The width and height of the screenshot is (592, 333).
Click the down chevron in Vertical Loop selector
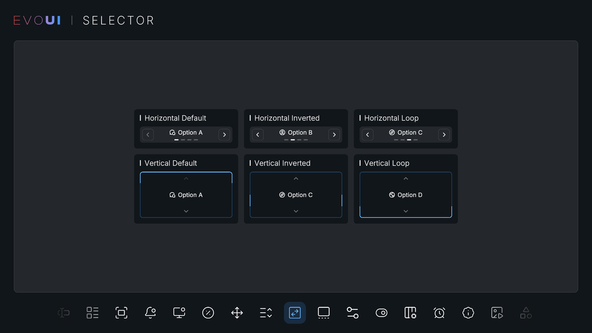click(x=406, y=212)
